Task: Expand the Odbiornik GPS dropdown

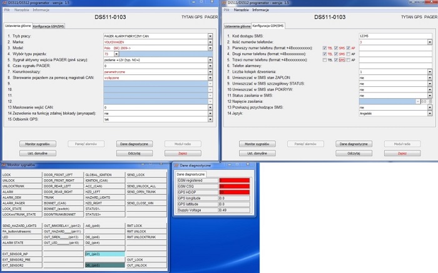Action: coord(210,119)
